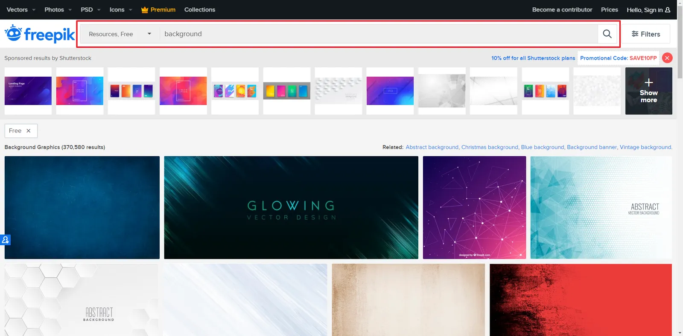Open Become a contributor link
Viewport: 683px width, 336px height.
(x=562, y=10)
